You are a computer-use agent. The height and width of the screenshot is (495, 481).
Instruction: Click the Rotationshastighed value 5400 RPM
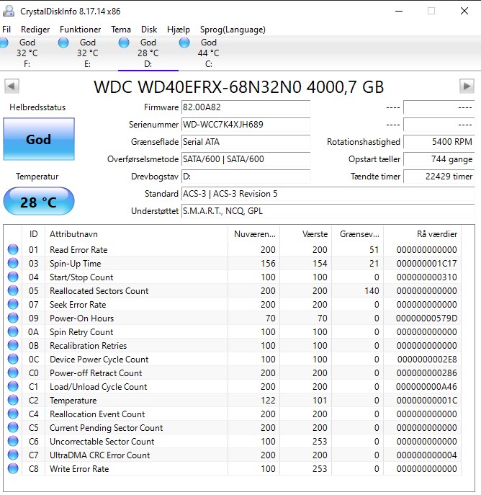click(439, 142)
